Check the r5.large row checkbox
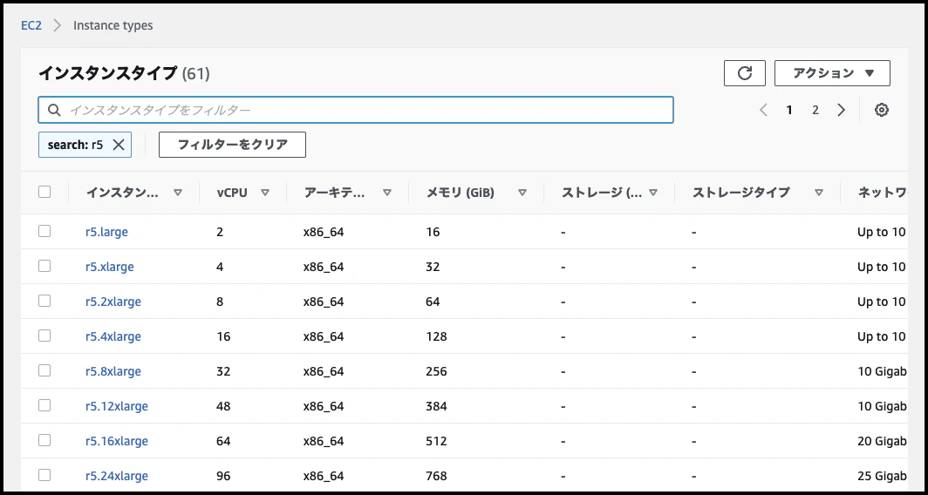 [x=44, y=231]
